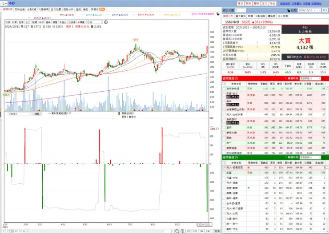The height and width of the screenshot is (234, 329).
Task: Expand more pages arrow after page 6
Action: click(28, 231)
